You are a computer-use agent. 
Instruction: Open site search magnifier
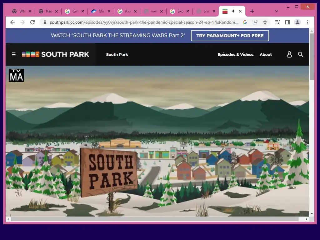point(300,54)
